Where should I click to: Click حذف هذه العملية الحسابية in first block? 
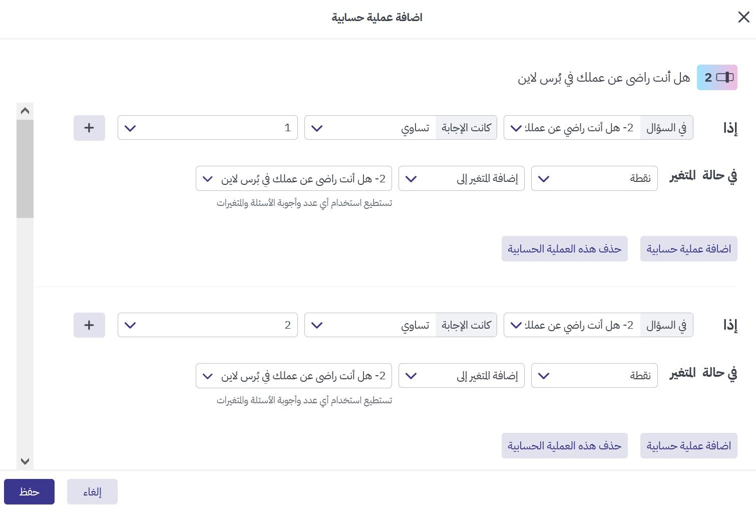click(565, 249)
